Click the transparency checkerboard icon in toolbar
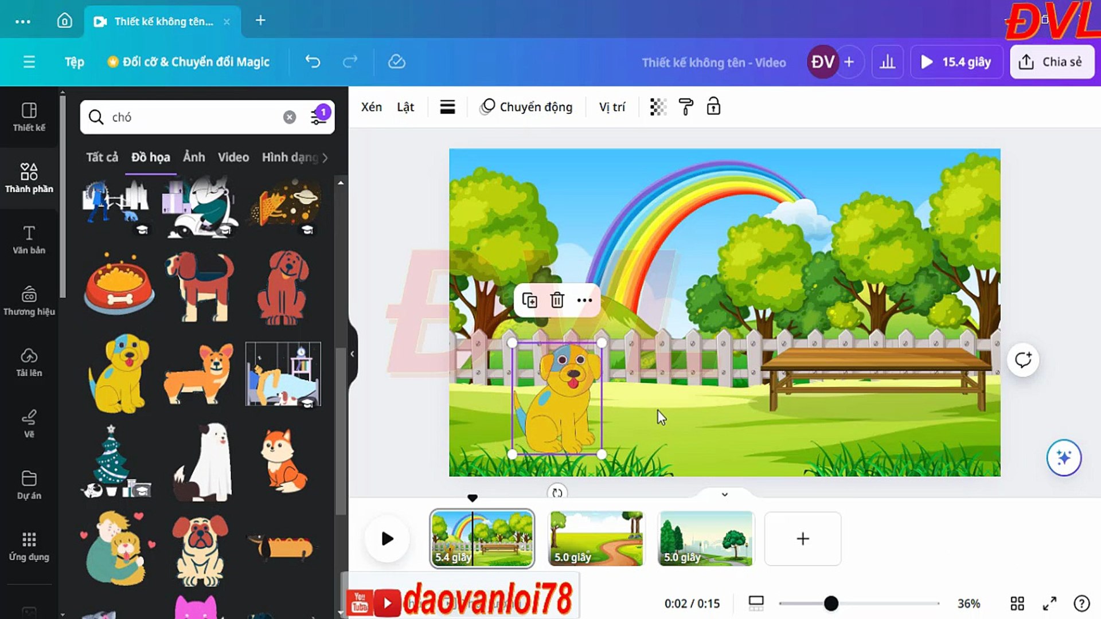1101x619 pixels. tap(658, 107)
